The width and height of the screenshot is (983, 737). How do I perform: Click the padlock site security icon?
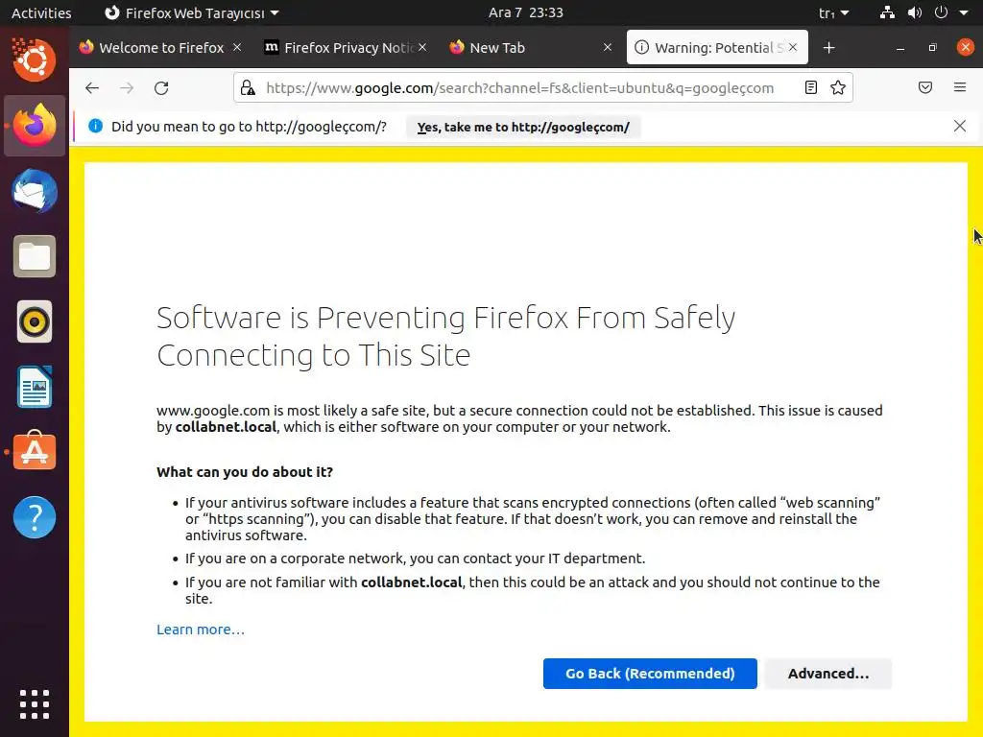pos(248,88)
